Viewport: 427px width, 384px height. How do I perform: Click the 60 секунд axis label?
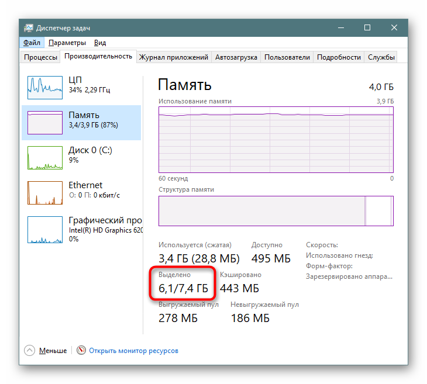coord(173,178)
